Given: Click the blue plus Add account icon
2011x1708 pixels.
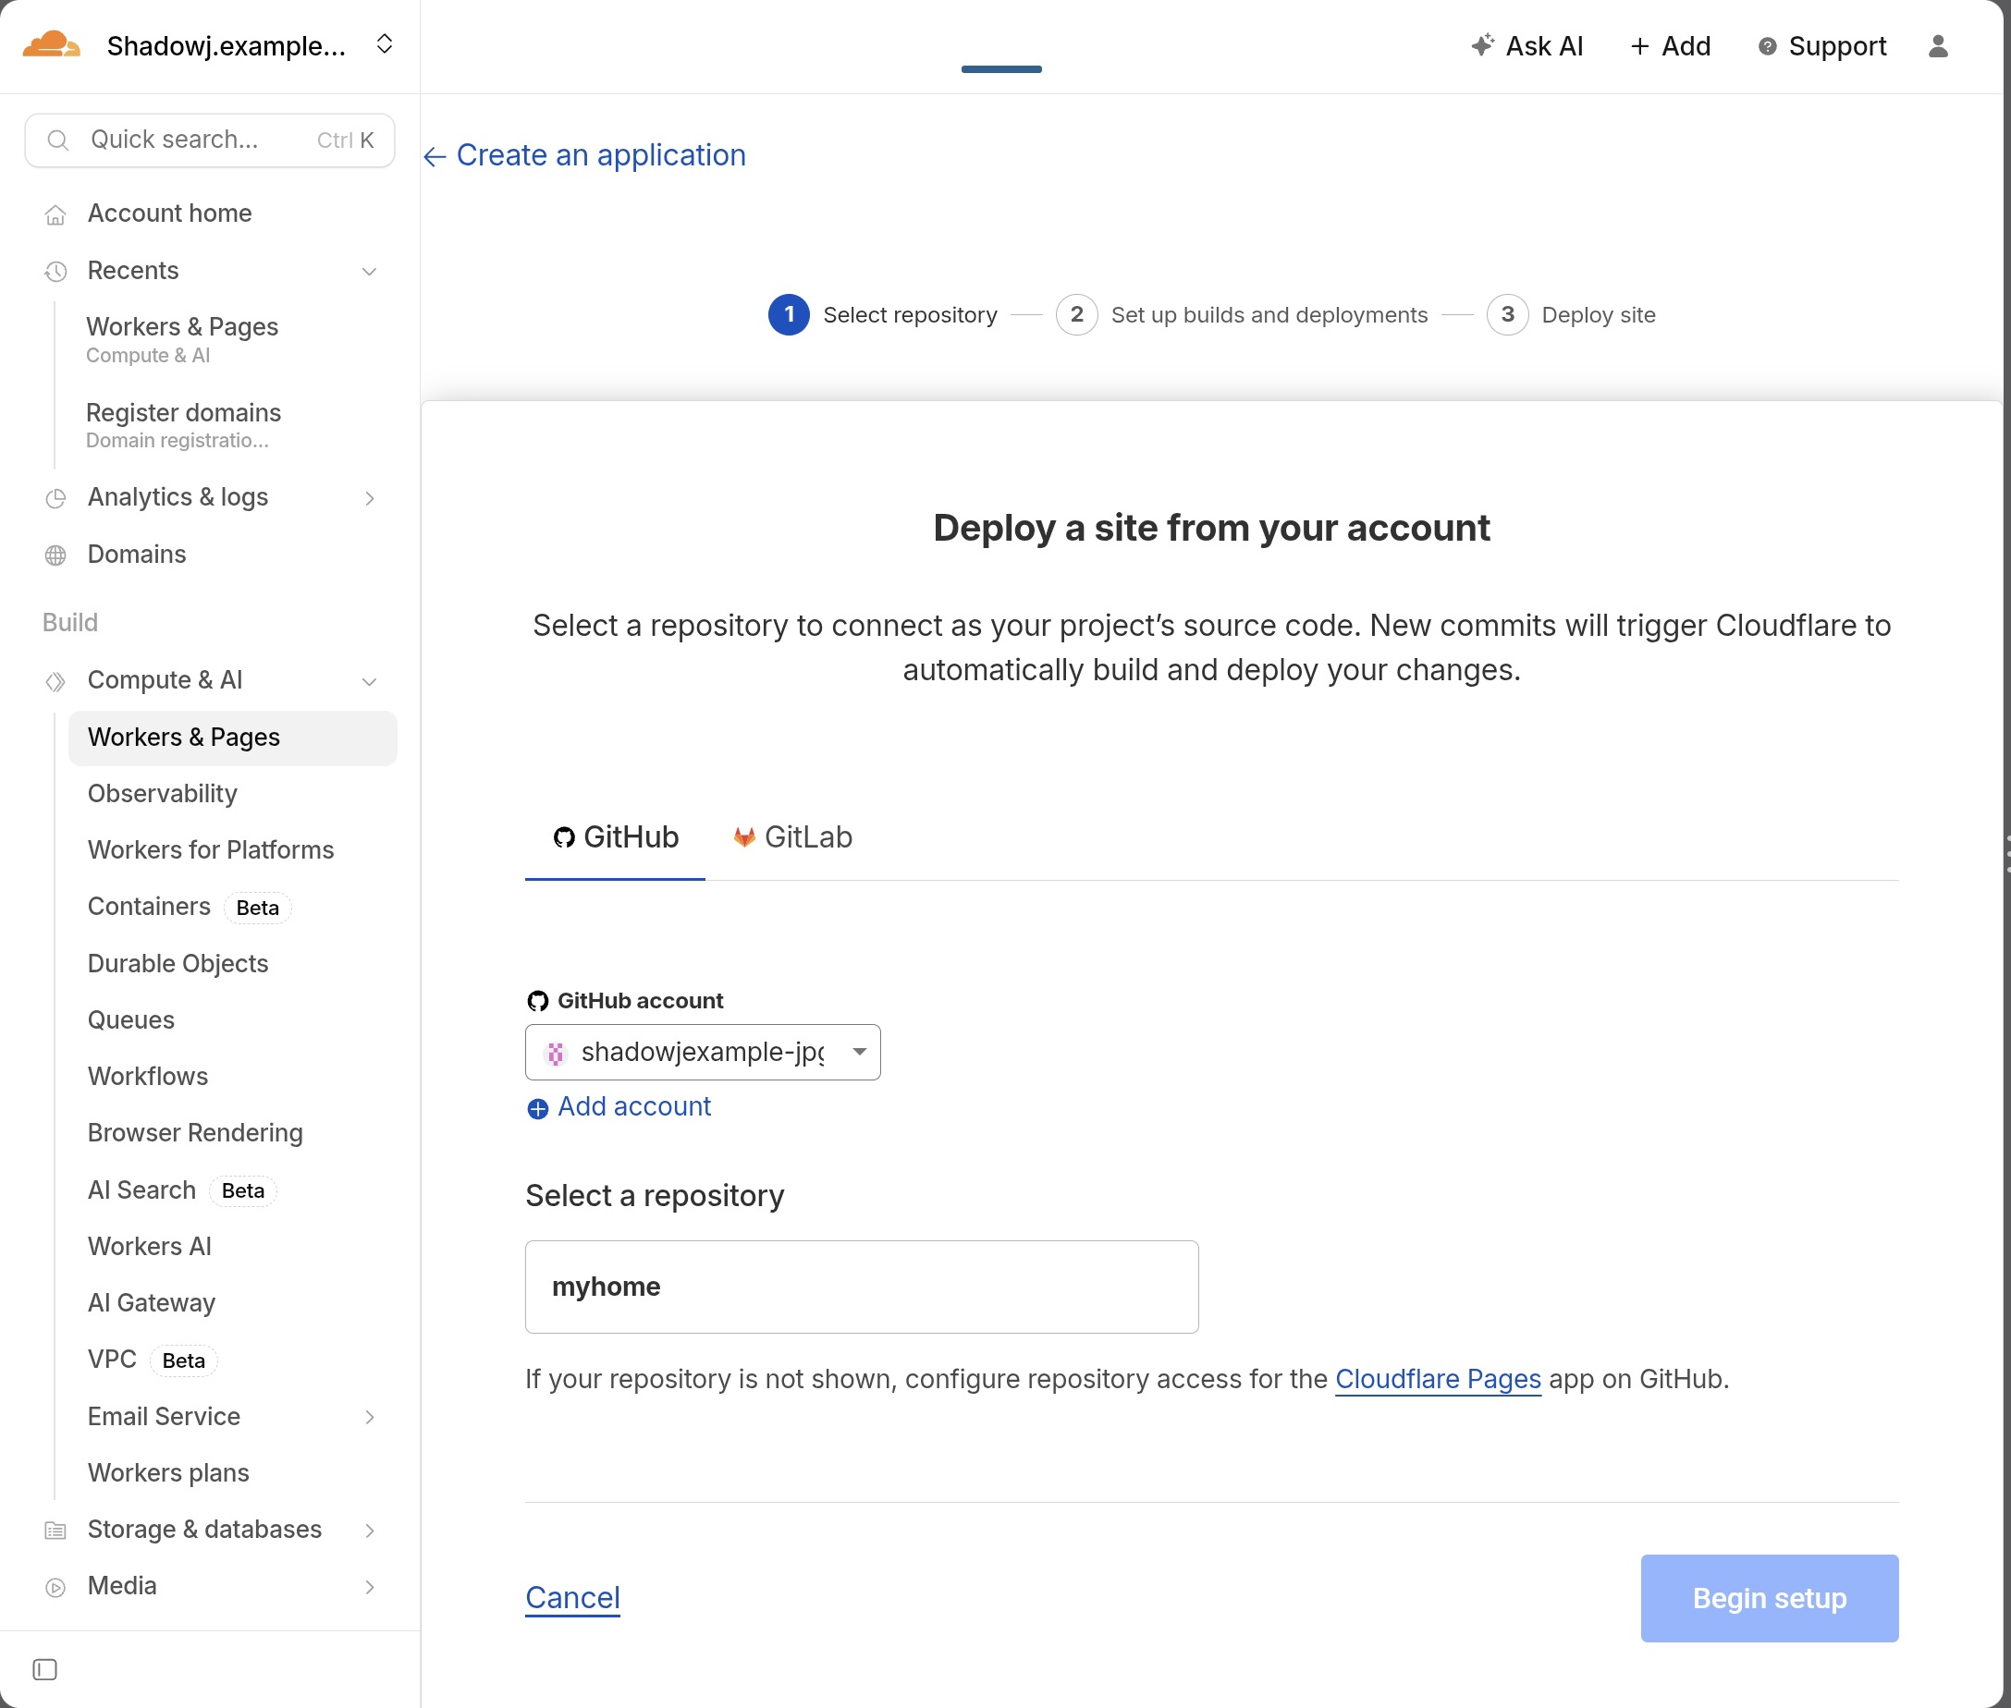Looking at the screenshot, I should [x=537, y=1107].
